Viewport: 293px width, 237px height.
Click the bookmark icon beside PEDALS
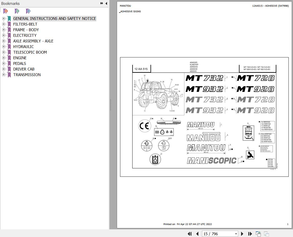coord(9,63)
